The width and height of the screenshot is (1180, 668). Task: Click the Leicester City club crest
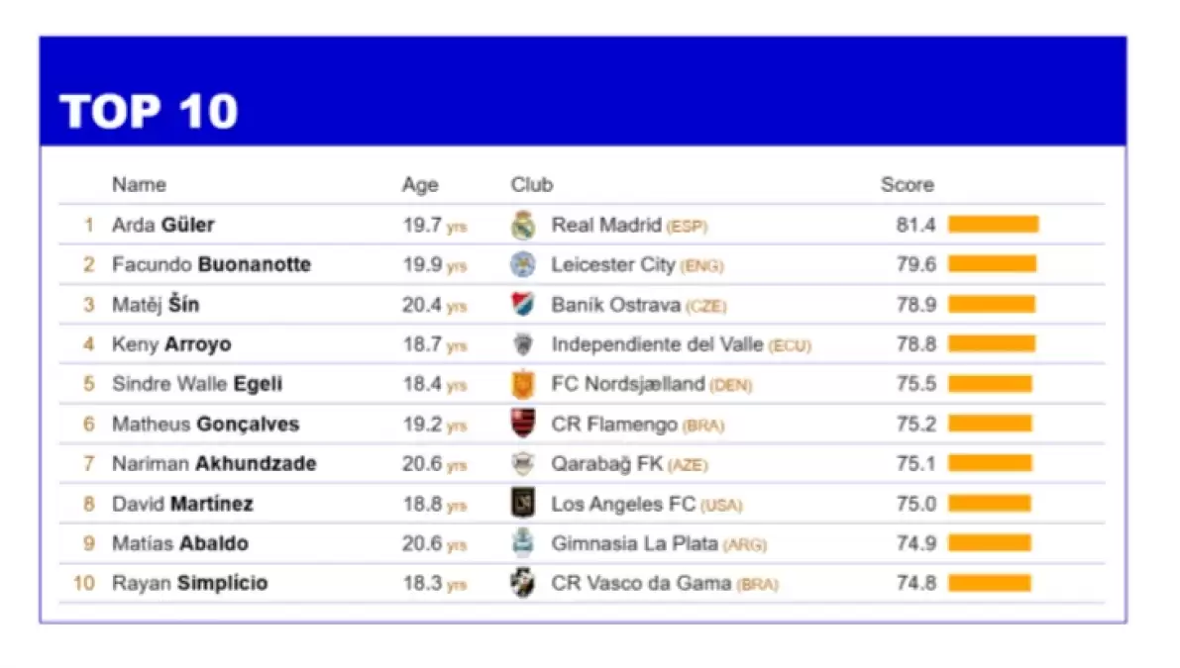pyautogui.click(x=523, y=265)
